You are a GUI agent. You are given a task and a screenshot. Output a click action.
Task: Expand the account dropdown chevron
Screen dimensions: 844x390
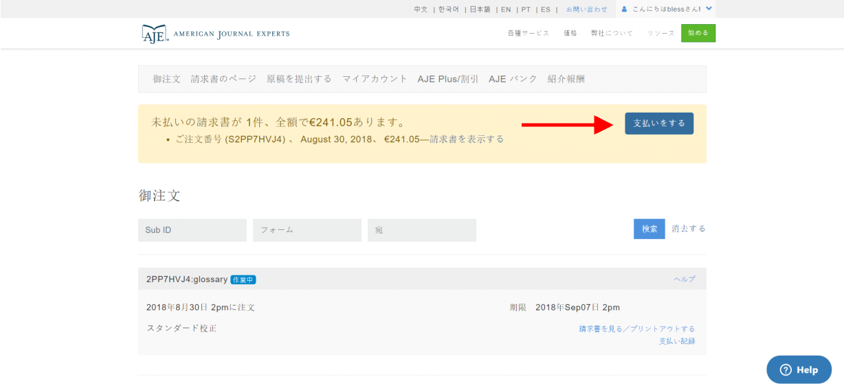(x=709, y=9)
